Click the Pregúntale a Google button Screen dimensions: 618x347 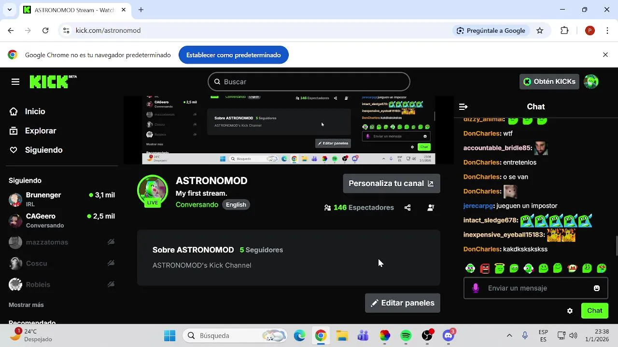tap(491, 30)
